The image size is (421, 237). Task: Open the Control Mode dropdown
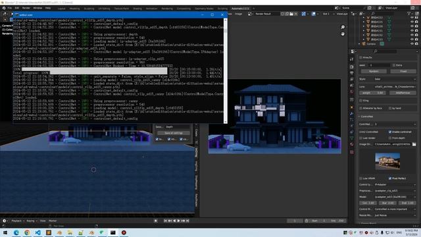pyautogui.click(x=395, y=209)
